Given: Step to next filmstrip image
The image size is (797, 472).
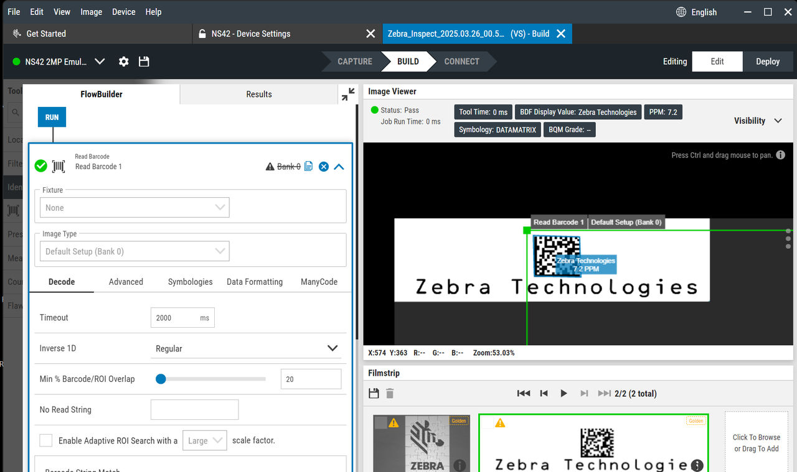Looking at the screenshot, I should 584,393.
